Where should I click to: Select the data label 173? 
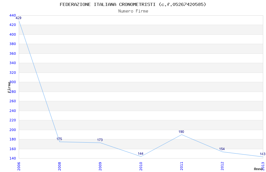(x=100, y=140)
